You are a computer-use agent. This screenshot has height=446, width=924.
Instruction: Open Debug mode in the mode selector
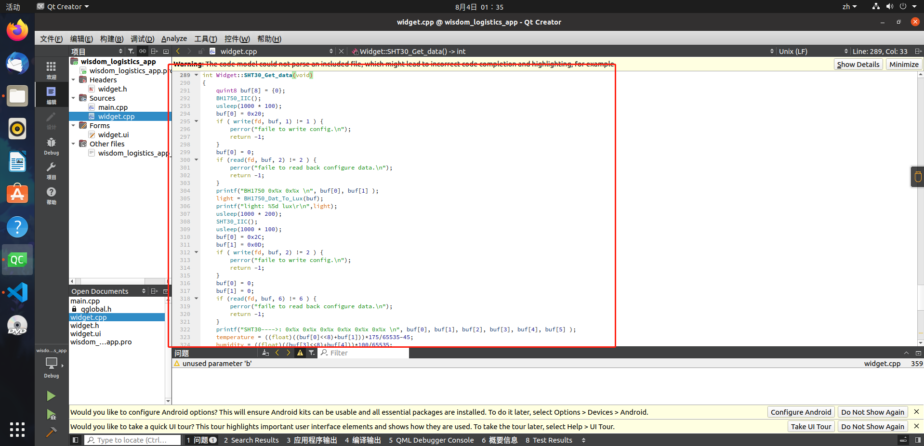[x=51, y=145]
